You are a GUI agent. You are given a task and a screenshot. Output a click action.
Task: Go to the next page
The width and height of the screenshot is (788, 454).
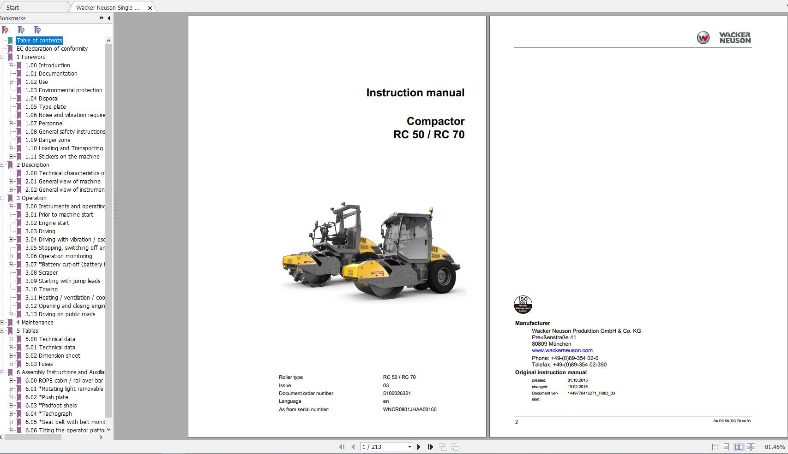click(x=419, y=447)
